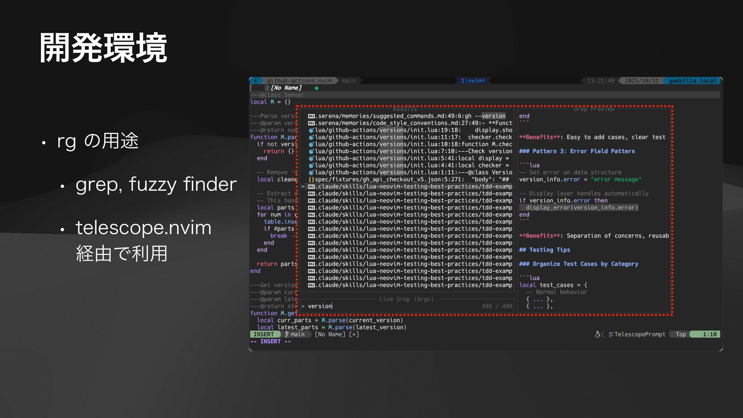Image resolution: width=743 pixels, height=418 pixels.
Task: Select the 1:nvim* tmux window tab
Action: [x=473, y=81]
